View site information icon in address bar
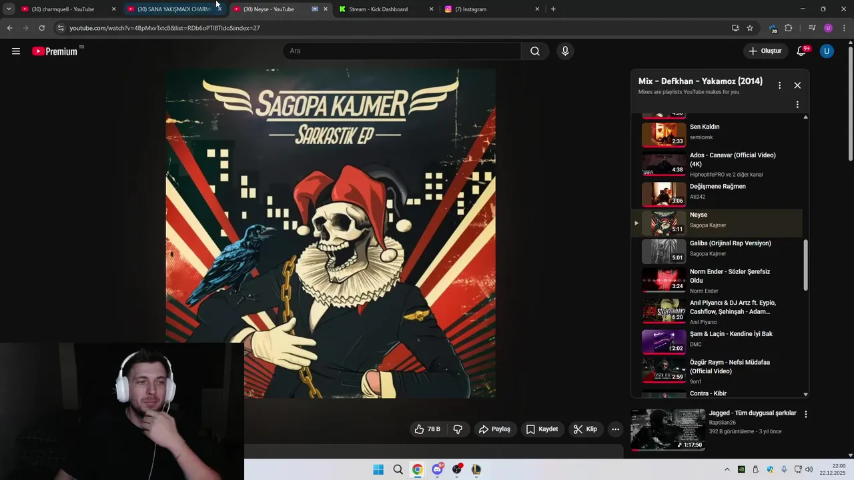 [61, 28]
